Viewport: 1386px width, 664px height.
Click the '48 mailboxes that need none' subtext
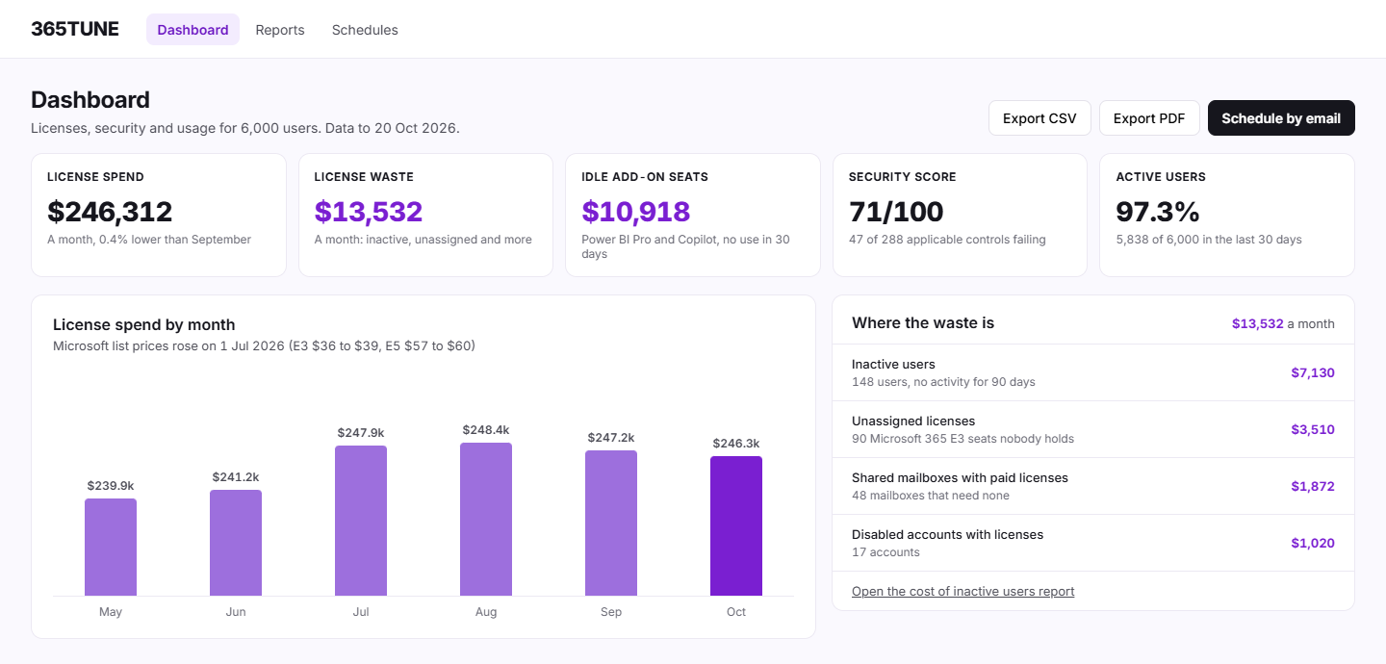[x=931, y=496]
